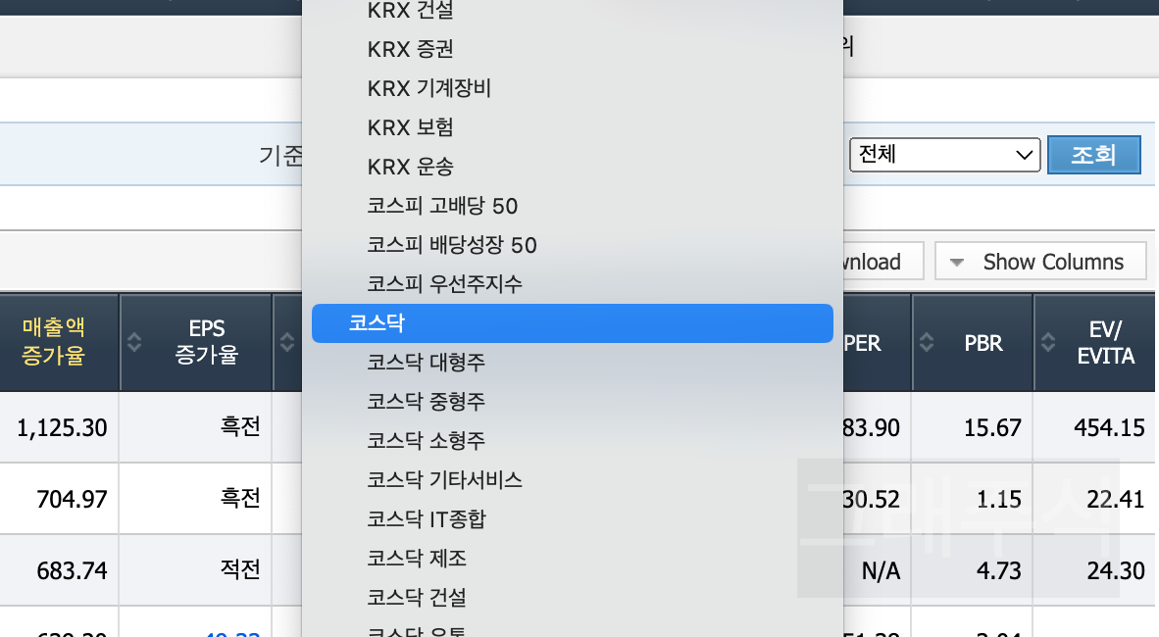Click the blue 49.33 value in the table
1159x637 pixels.
click(229, 633)
